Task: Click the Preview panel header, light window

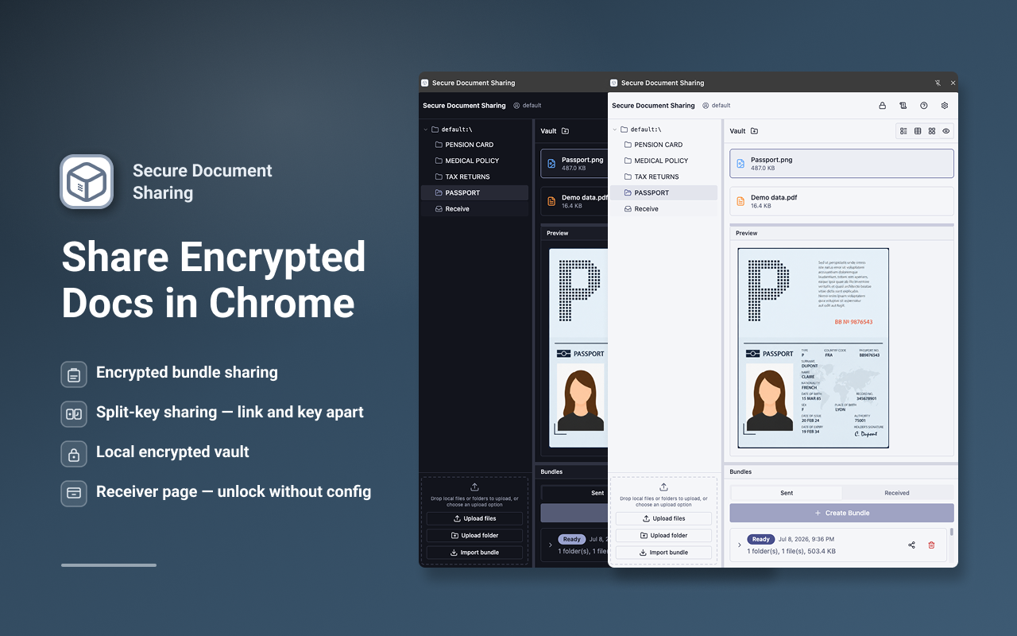Action: click(x=841, y=233)
